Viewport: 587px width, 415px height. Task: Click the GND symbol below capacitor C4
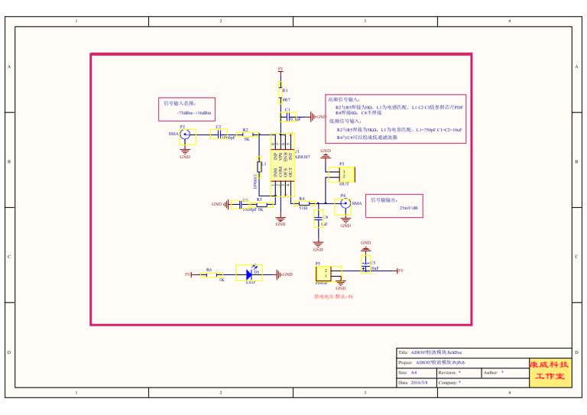tap(318, 246)
